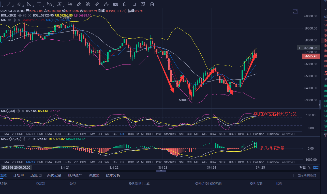The image size is (327, 194).
Task: Open BOLL indicator settings hexagon icon
Action: [x=25, y=15]
